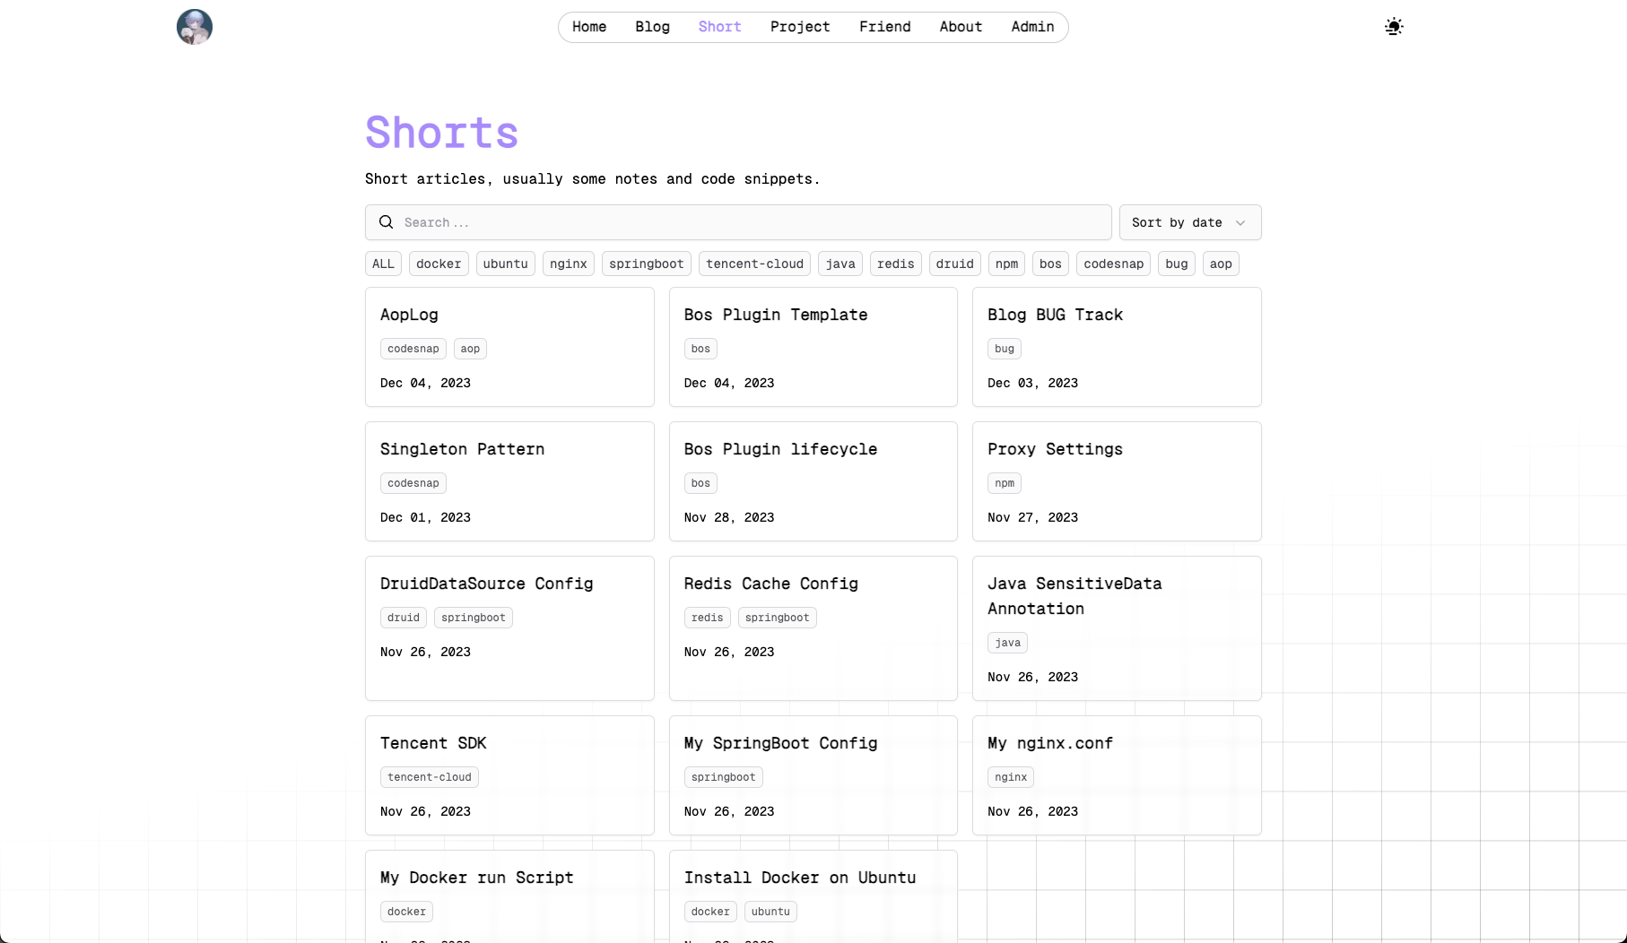
Task: Select the Short navigation item
Action: pos(720,27)
